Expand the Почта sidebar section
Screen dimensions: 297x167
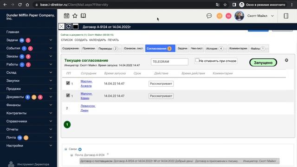[x=51, y=137]
